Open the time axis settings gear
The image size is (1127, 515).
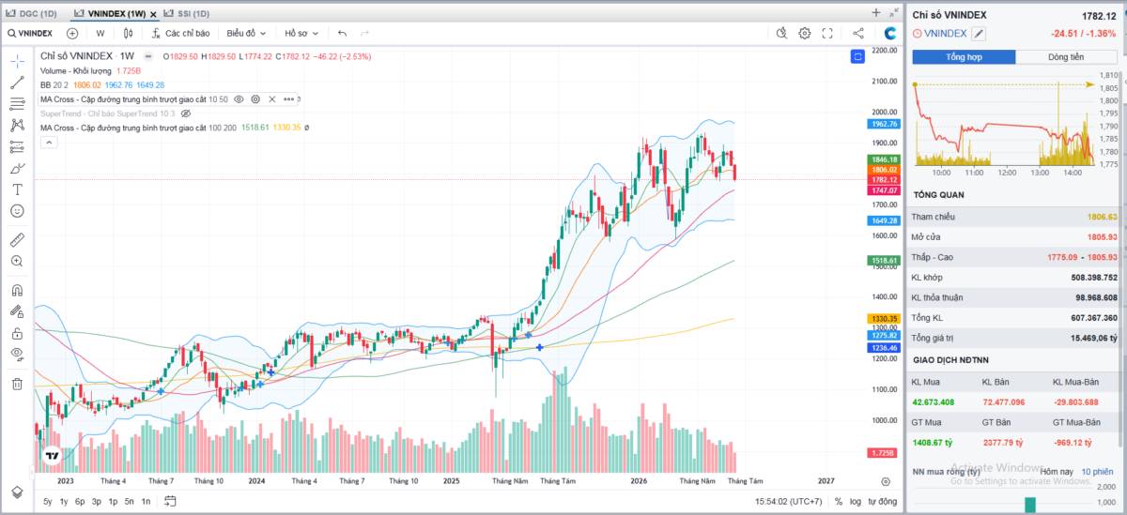(x=885, y=480)
